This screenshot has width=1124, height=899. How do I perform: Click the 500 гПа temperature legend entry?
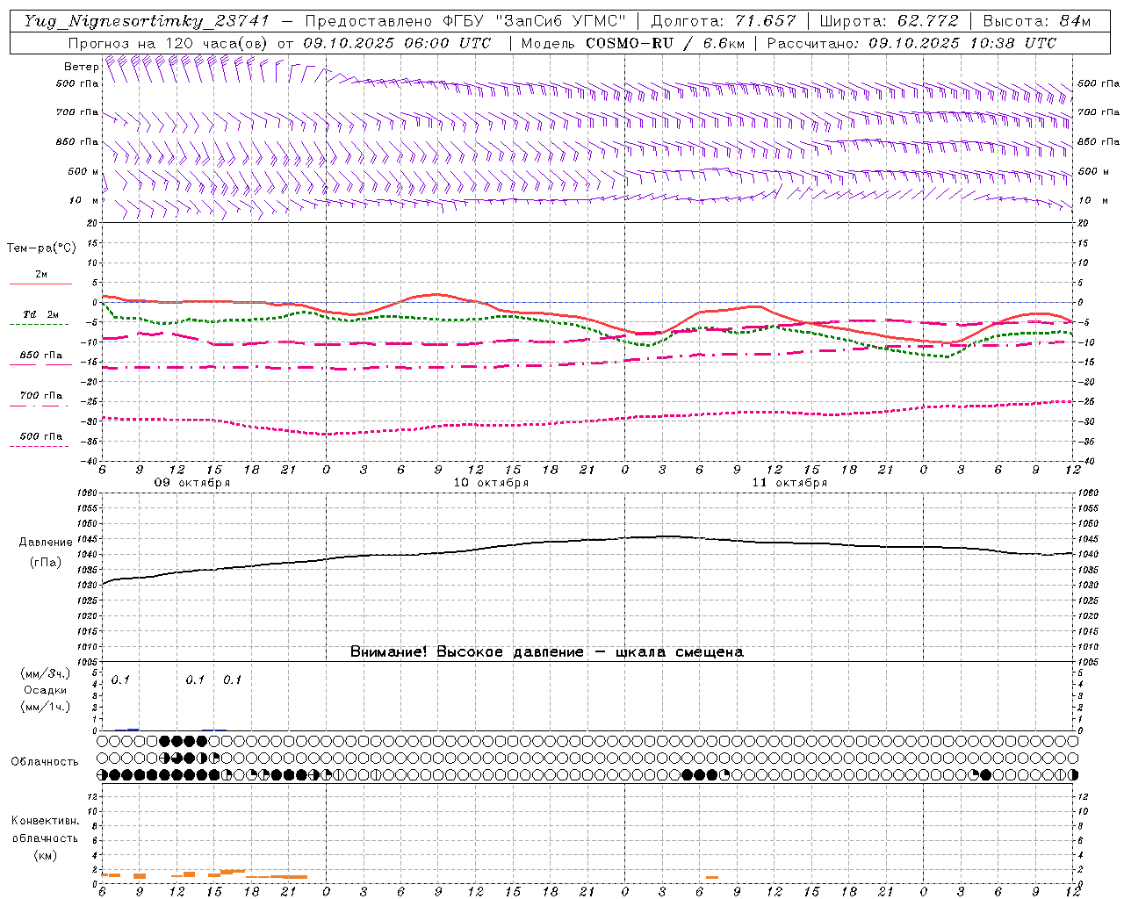(x=41, y=436)
